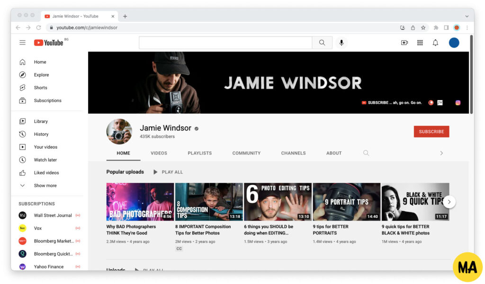Open the 6 Photo Editing Tips thumbnail
Screen dimensions: 485x284
pyautogui.click(x=278, y=202)
